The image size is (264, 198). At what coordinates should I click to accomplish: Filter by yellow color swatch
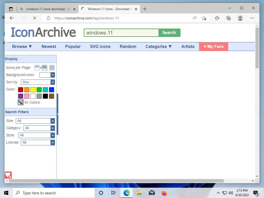pyautogui.click(x=33, y=89)
